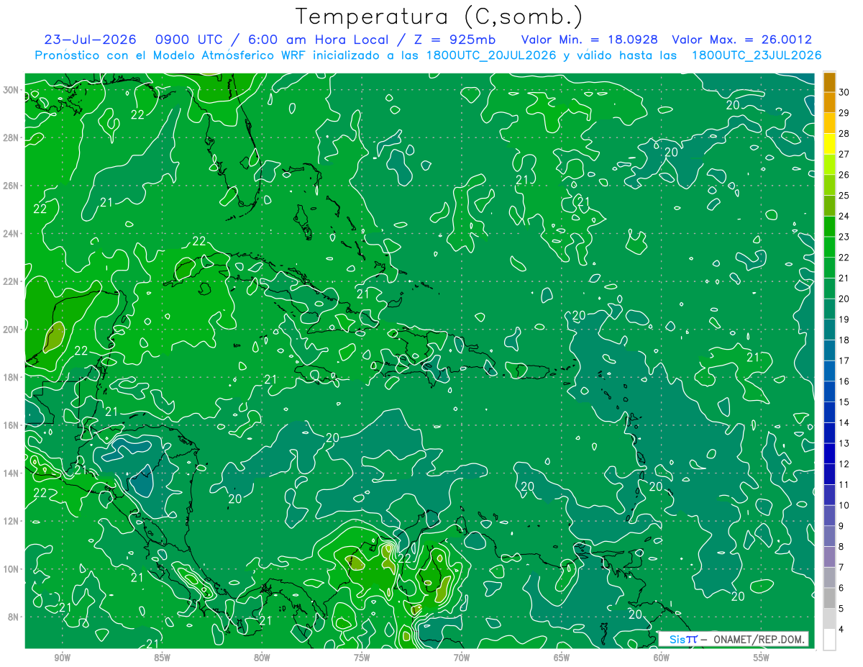Viewport: 863px width, 667px height.
Task: Click the 55W longitude axis label
Action: [762, 657]
